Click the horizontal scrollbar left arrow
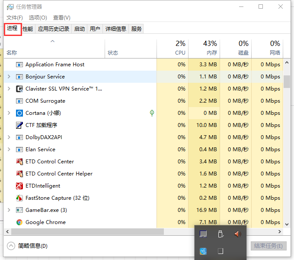Screen dimensions: 294x260 pos(7,232)
